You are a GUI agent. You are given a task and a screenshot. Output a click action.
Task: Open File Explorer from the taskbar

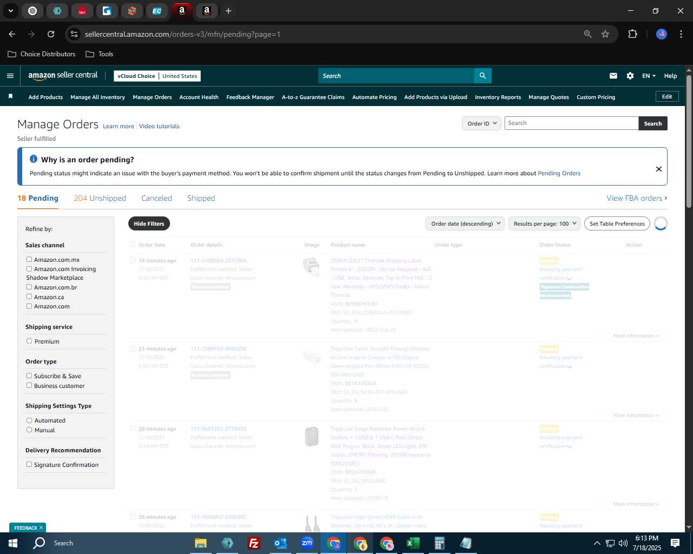pyautogui.click(x=200, y=543)
